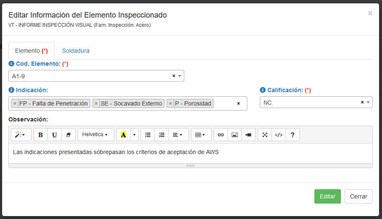Apply underline formatting in the toolbar
This screenshot has width=382, height=219.
coord(55,135)
